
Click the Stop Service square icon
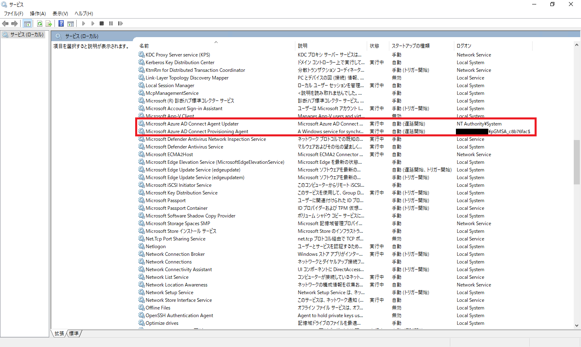102,23
